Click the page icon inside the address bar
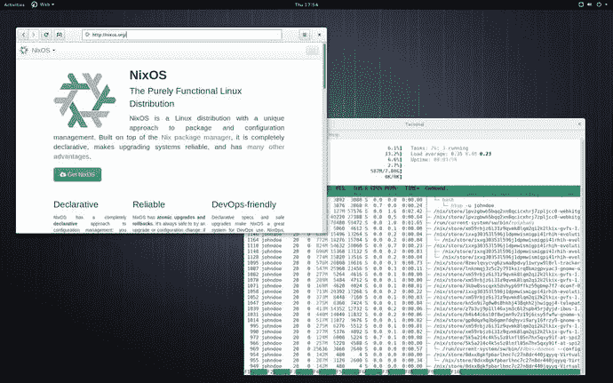Image resolution: width=613 pixels, height=383 pixels. coord(88,35)
